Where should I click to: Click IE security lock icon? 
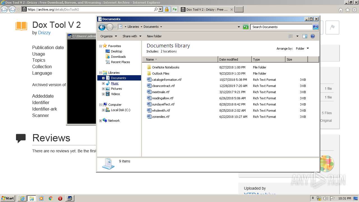167,10
